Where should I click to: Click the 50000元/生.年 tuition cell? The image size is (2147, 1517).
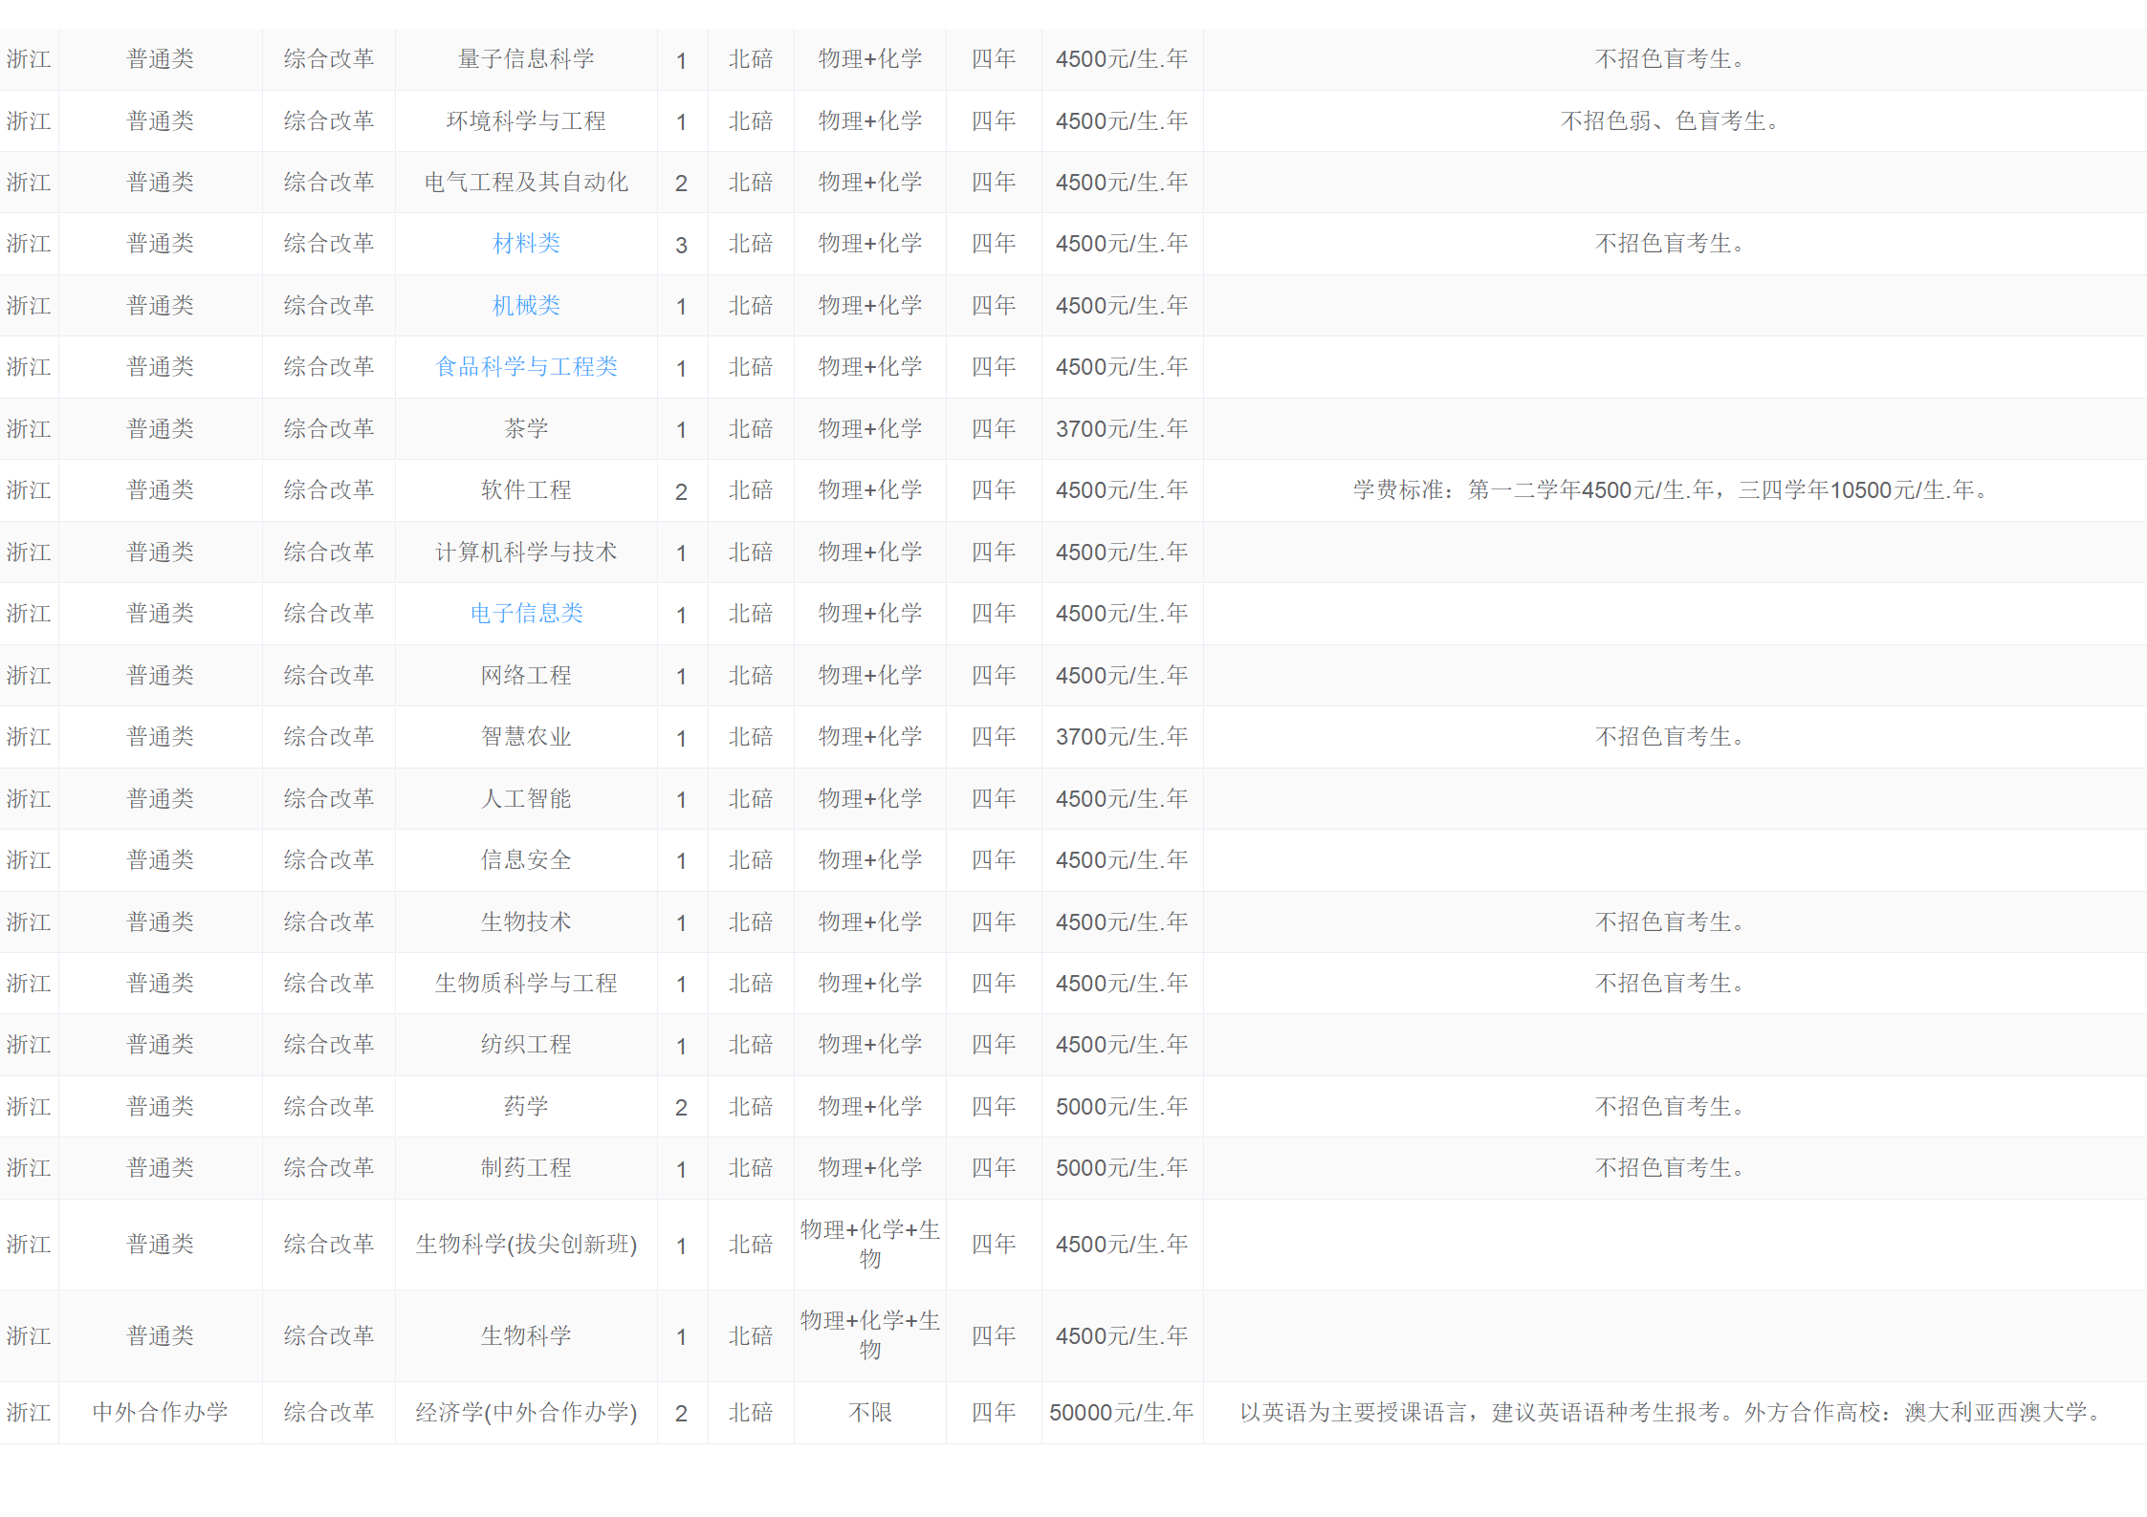pos(1121,1413)
